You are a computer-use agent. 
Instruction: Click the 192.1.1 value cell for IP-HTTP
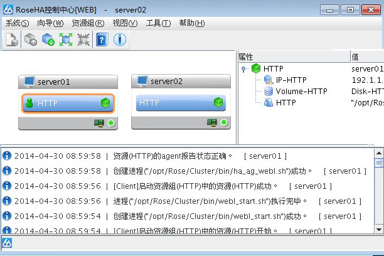[367, 80]
